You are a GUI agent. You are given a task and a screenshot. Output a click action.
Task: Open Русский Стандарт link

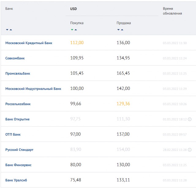coord(19,150)
